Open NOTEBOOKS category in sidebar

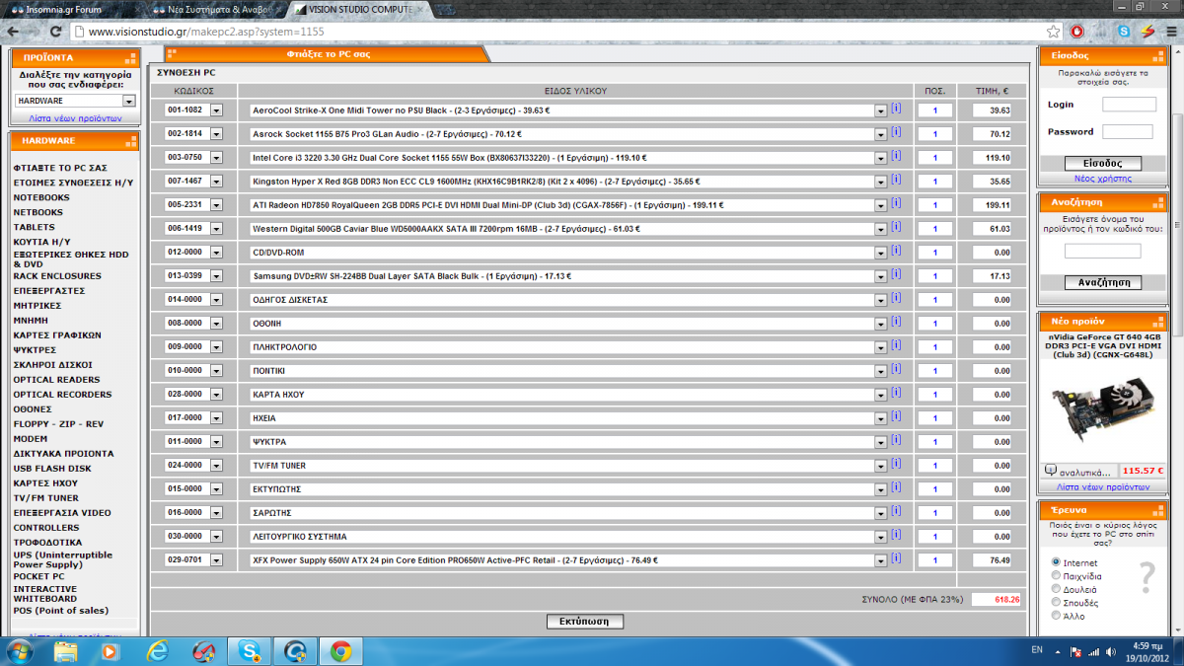(41, 197)
